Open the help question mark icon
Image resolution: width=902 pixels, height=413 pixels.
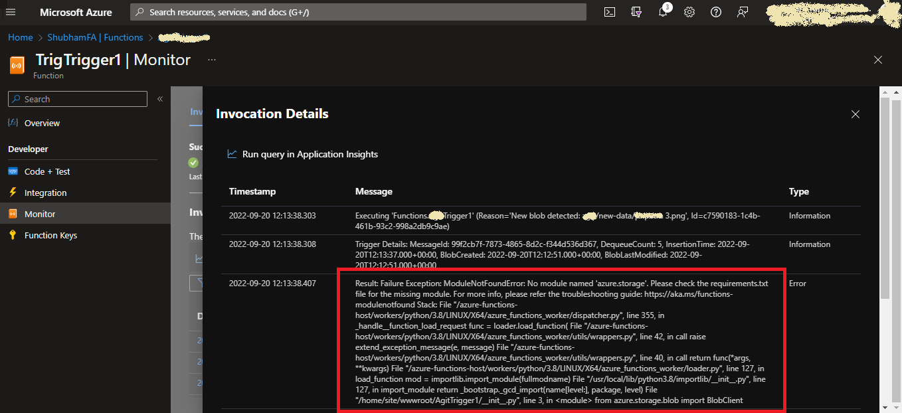point(716,12)
